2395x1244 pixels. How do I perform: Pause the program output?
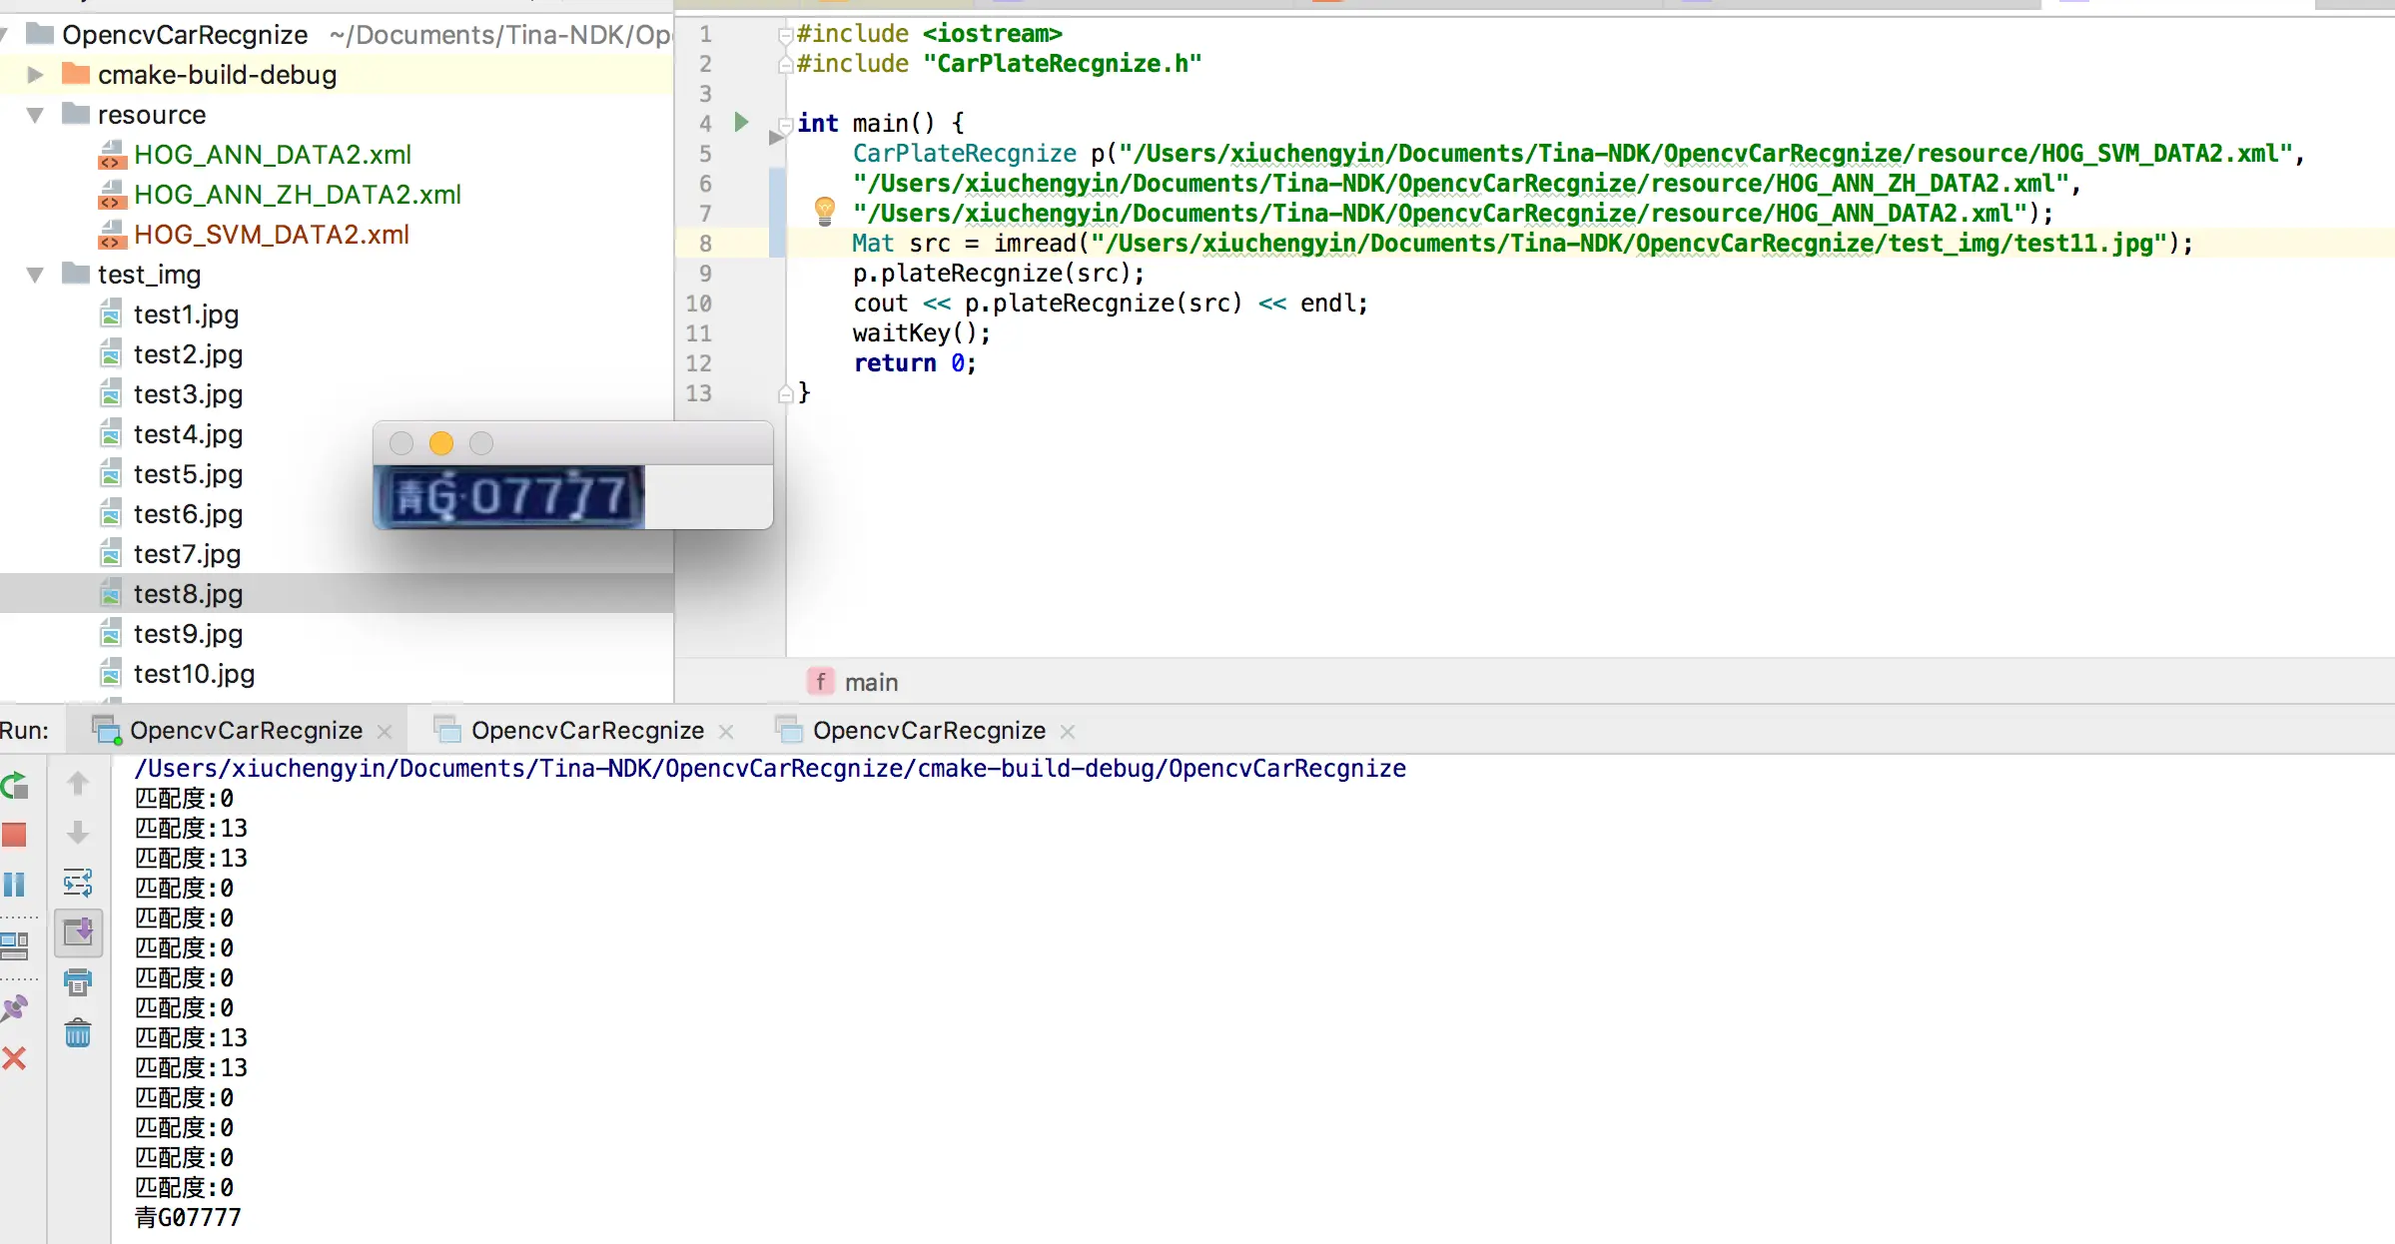click(x=15, y=884)
